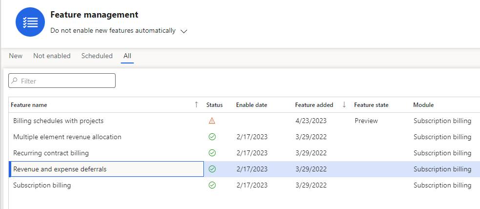Click the Module column header
Screen dimensions: 480x209
(x=423, y=105)
